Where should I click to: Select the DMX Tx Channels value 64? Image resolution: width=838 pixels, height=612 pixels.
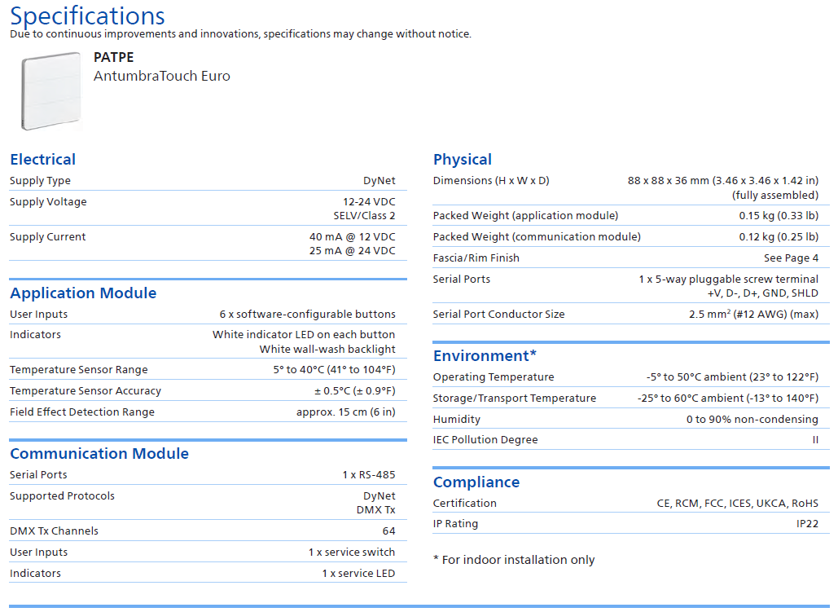(x=388, y=531)
